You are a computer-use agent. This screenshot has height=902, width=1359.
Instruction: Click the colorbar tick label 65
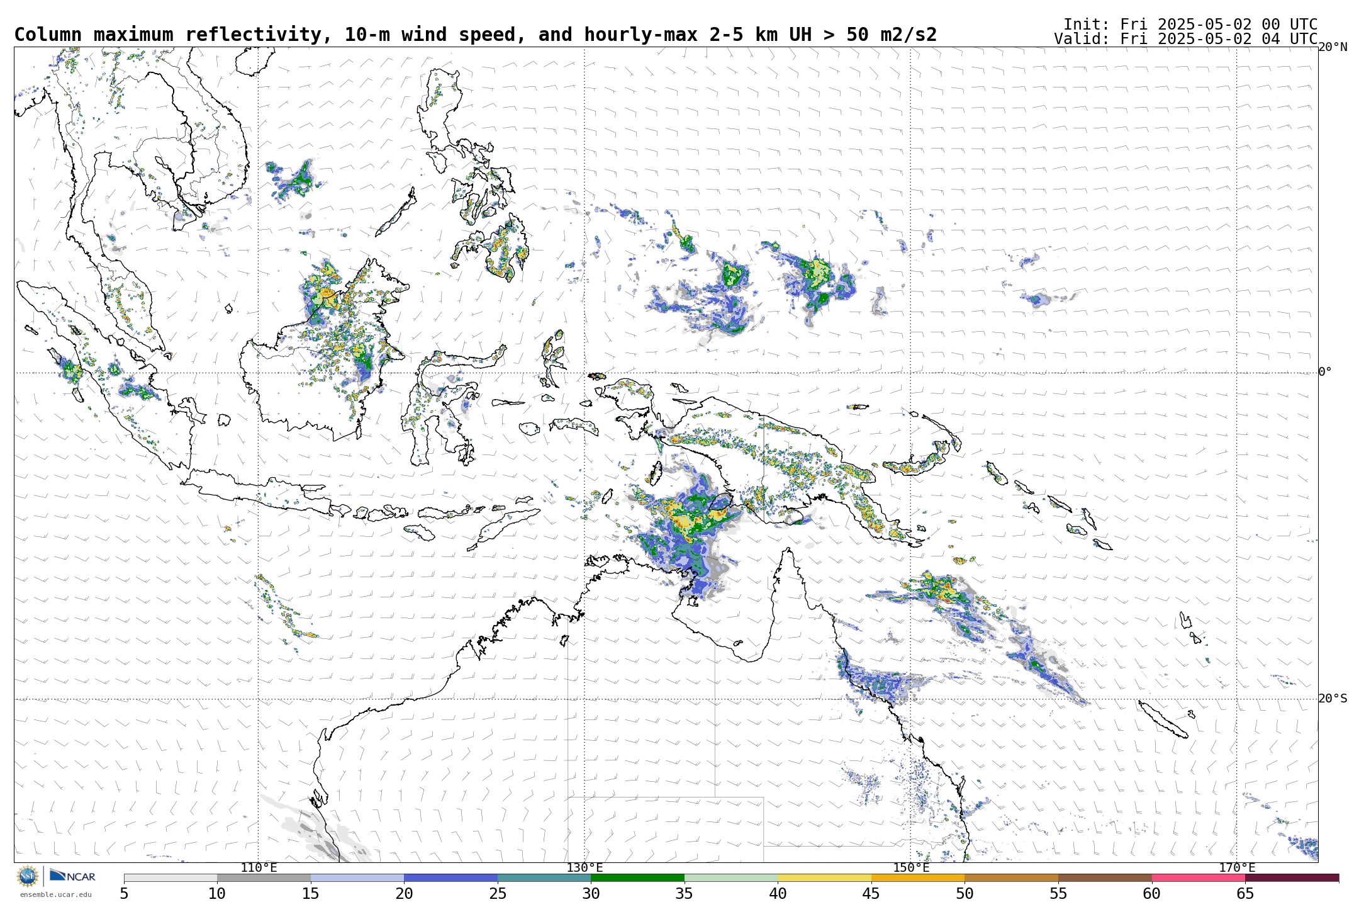pyautogui.click(x=1245, y=893)
